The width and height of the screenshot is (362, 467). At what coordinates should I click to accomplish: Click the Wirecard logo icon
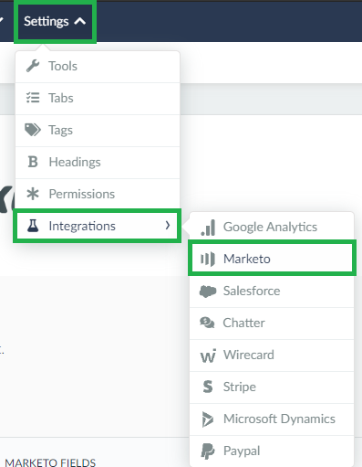(x=208, y=356)
